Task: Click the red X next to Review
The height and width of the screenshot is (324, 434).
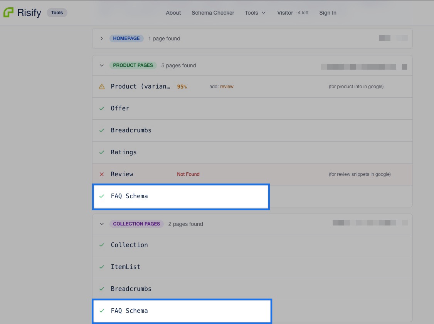Action: point(102,174)
